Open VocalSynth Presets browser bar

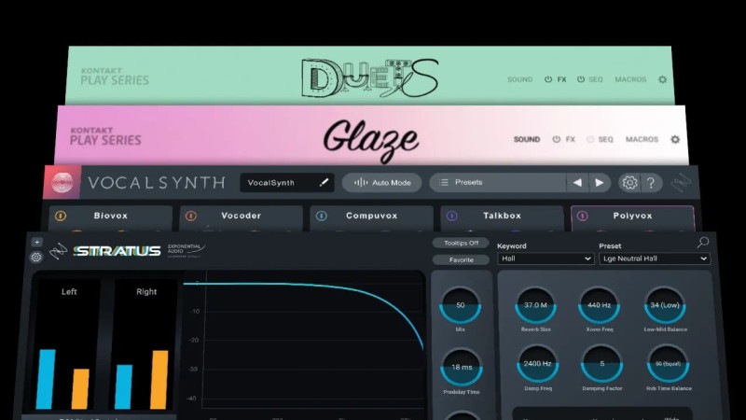point(497,182)
